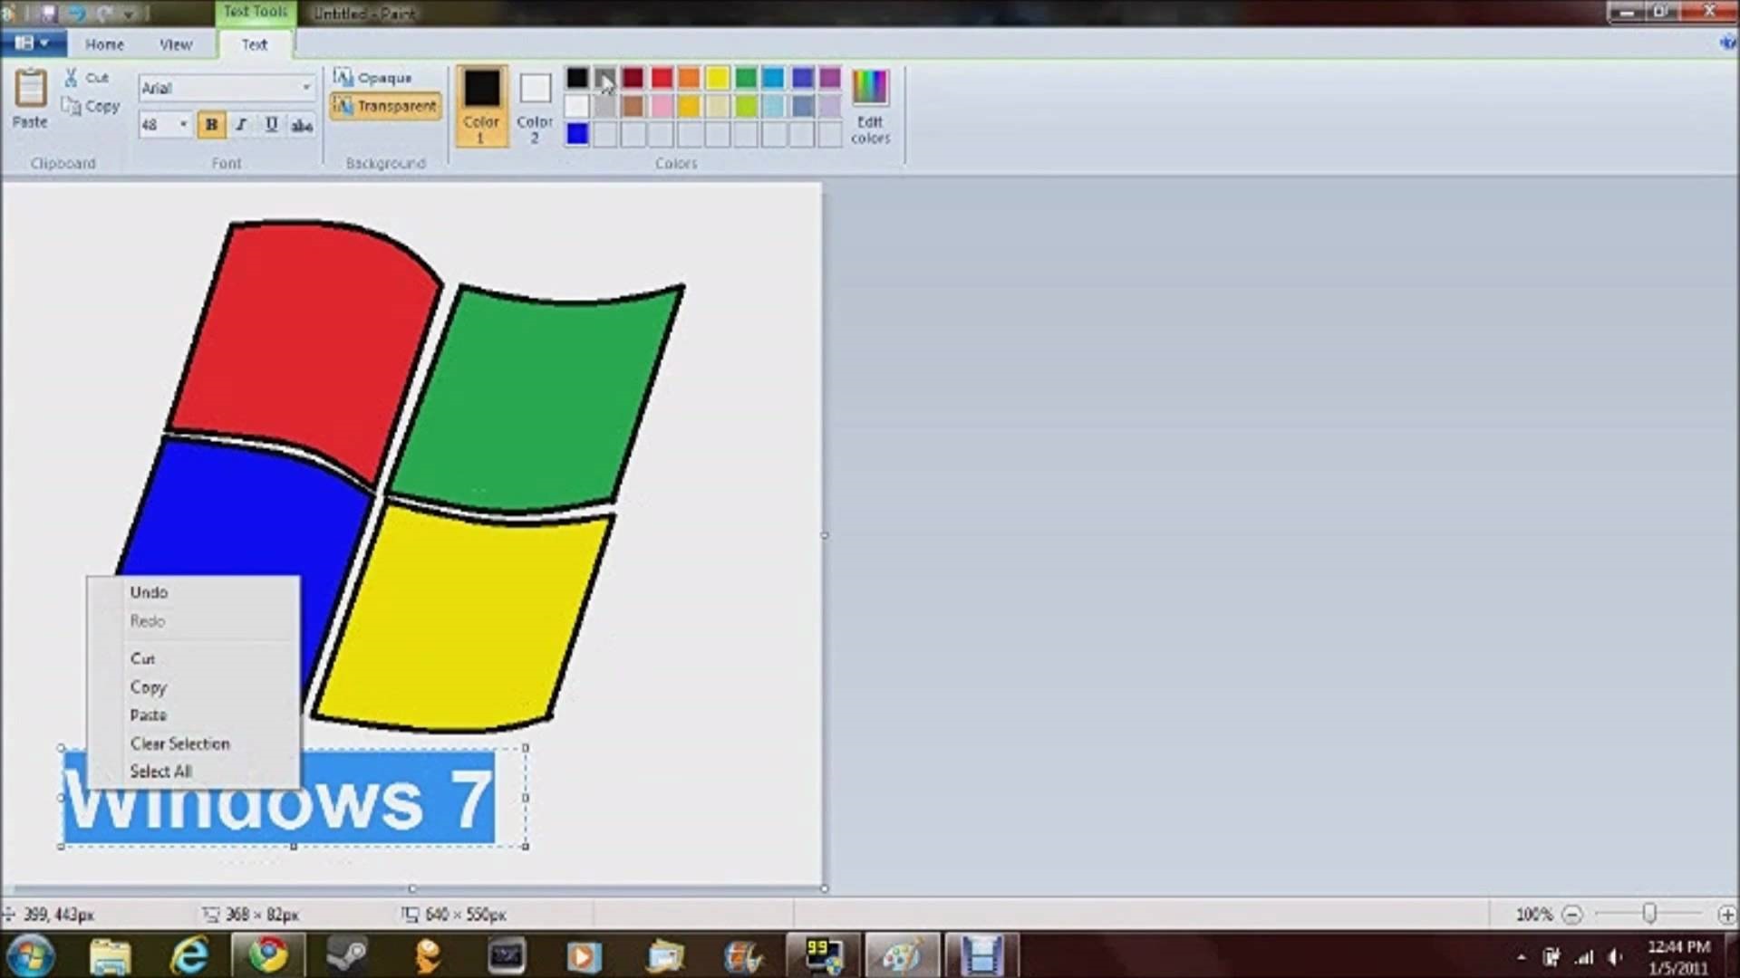Viewport: 1740px width, 978px height.
Task: Pick the lime green color swatch
Action: tap(746, 106)
